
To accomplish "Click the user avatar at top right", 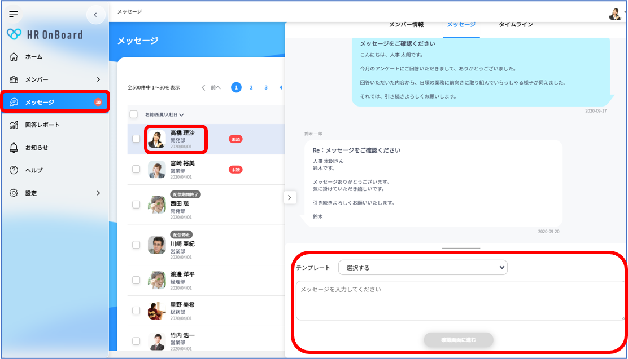I will 614,14.
